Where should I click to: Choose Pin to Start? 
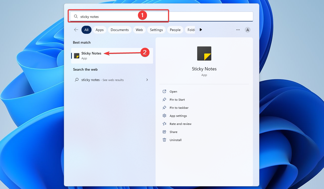pyautogui.click(x=177, y=100)
